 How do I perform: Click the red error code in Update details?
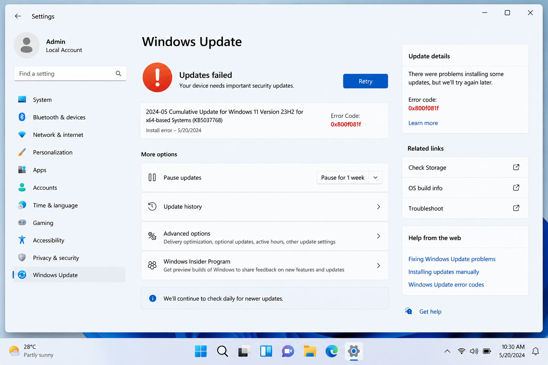(x=423, y=108)
